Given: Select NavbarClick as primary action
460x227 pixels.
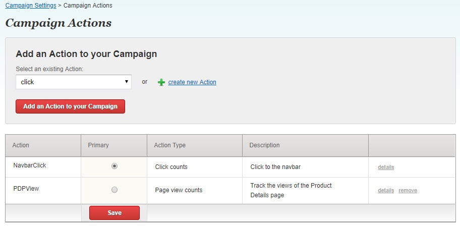Looking at the screenshot, I should tap(114, 166).
